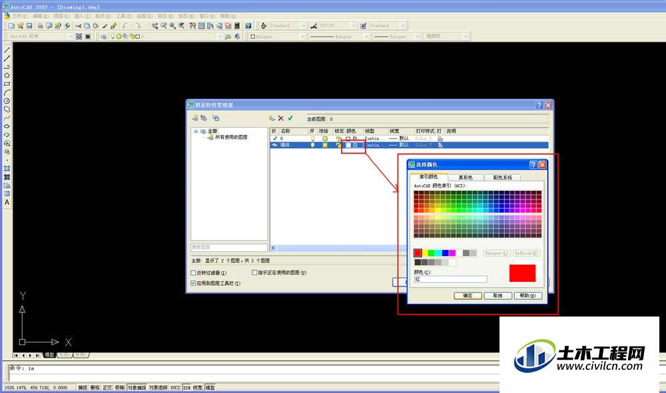Click the Cut scissors icon
The image size is (666, 393).
(78, 26)
